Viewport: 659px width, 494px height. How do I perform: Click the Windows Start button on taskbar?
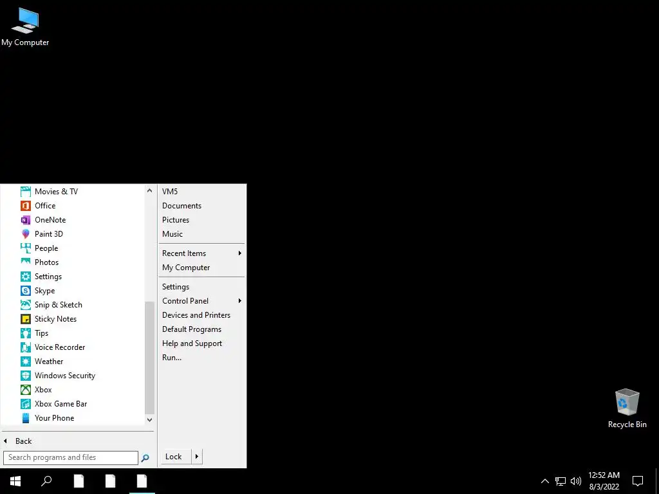[15, 481]
